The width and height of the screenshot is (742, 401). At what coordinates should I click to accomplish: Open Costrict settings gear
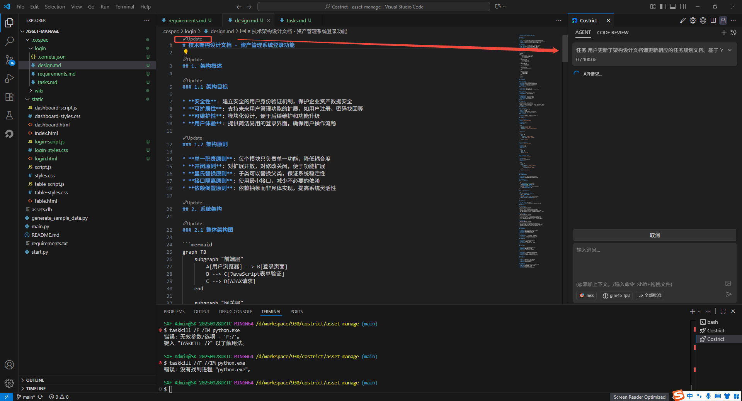click(x=693, y=20)
